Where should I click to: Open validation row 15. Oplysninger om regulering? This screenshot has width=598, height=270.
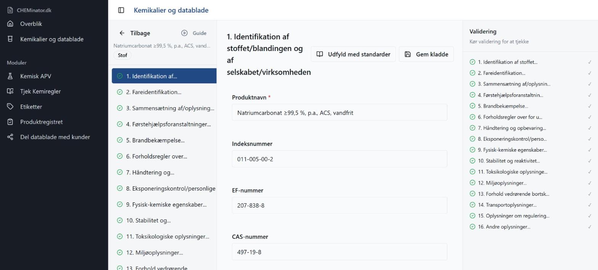point(530,216)
